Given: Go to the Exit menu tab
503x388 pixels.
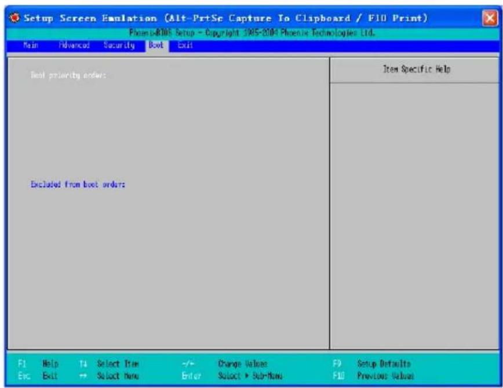Looking at the screenshot, I should [185, 45].
